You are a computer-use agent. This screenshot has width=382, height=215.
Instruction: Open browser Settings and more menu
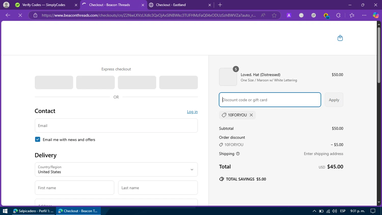click(x=364, y=15)
